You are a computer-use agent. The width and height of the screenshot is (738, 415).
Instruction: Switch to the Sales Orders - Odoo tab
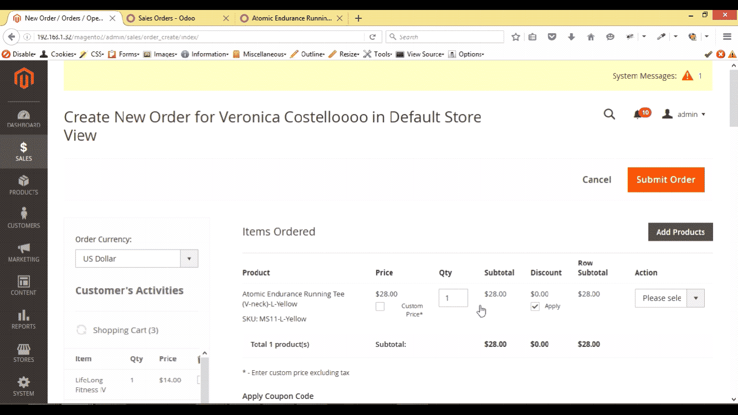pyautogui.click(x=177, y=18)
